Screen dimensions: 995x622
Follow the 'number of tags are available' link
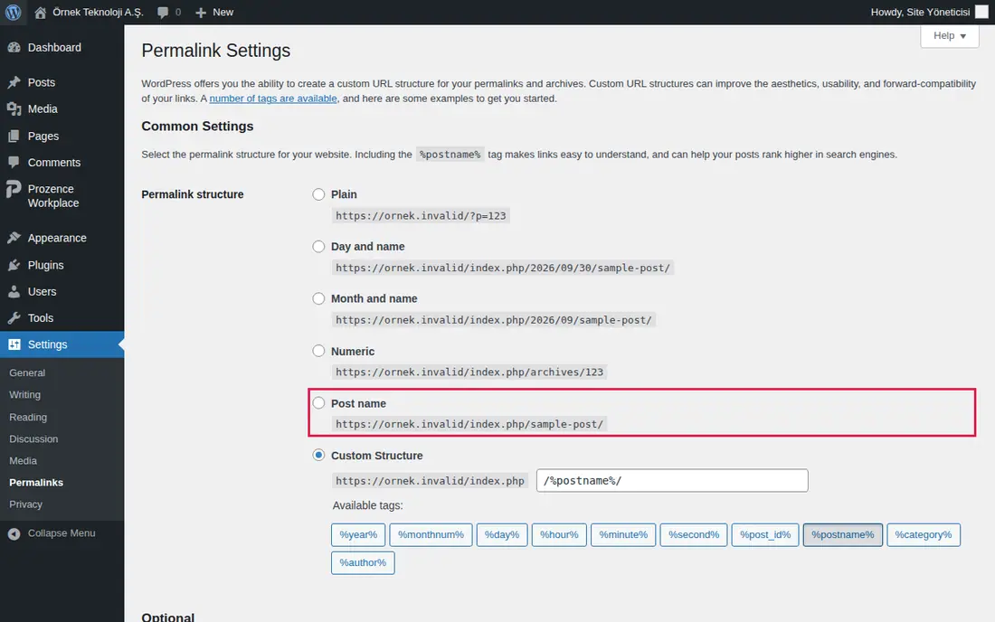(273, 99)
